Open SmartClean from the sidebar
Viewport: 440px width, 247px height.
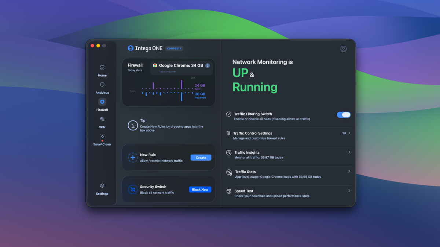(x=102, y=139)
